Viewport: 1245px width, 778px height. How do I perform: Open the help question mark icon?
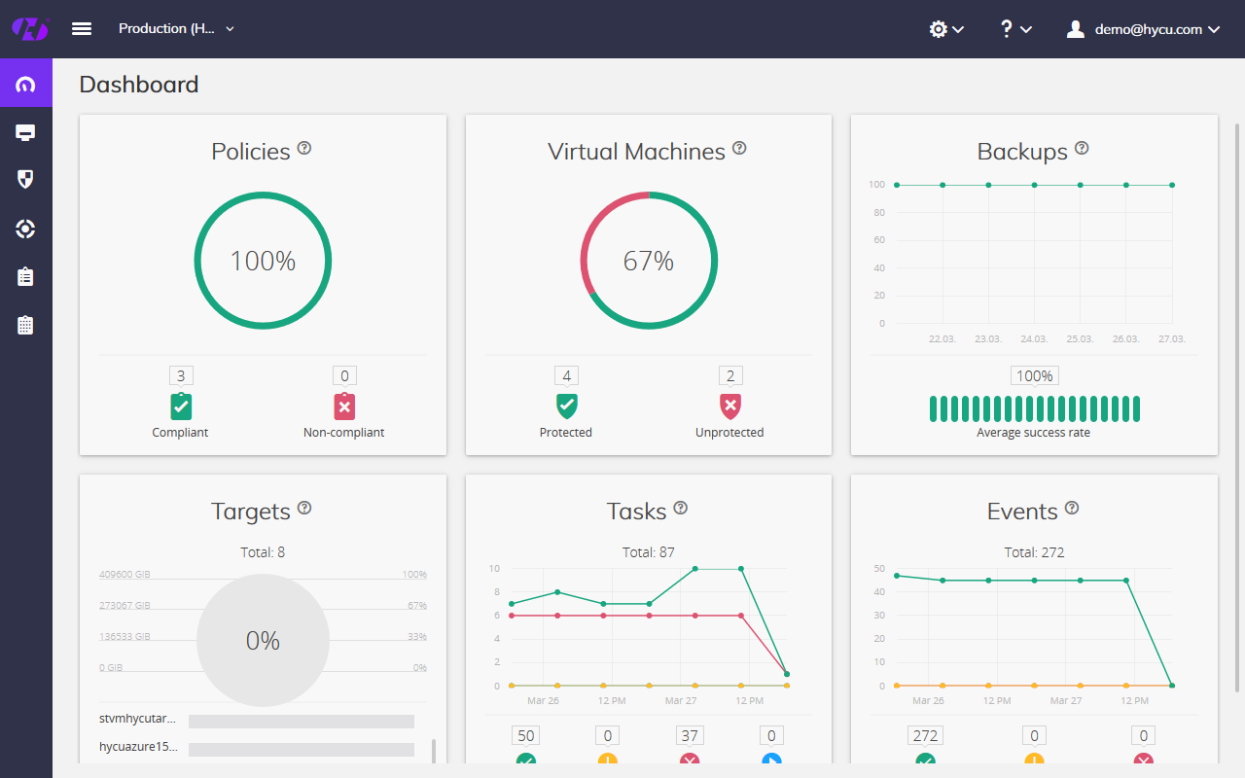pos(1007,28)
